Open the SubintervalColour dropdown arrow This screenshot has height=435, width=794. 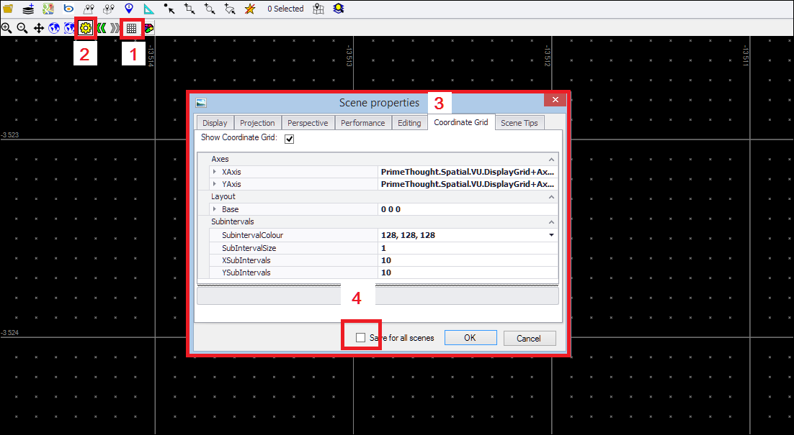(x=552, y=235)
